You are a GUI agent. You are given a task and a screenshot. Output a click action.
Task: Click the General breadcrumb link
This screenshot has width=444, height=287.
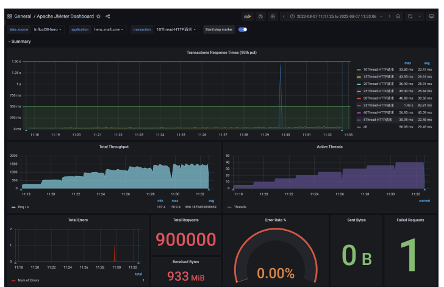point(23,16)
